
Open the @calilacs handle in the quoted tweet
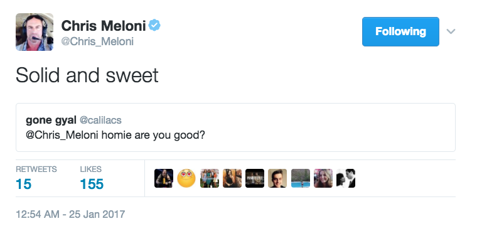click(x=100, y=121)
